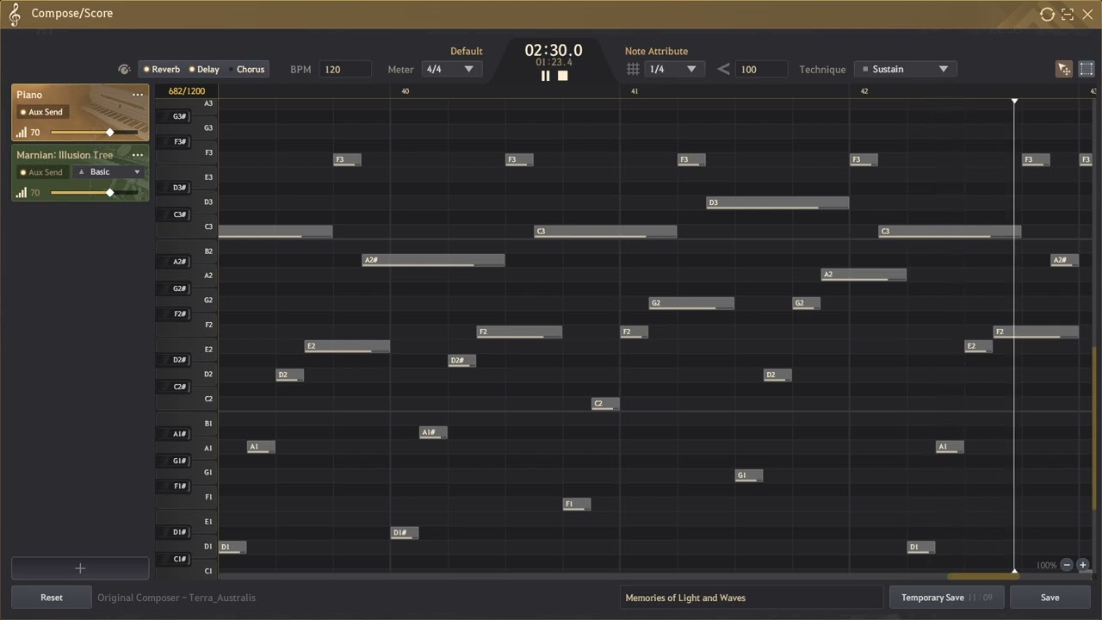Click the treble clef Compose/Score icon
Image resolution: width=1102 pixels, height=620 pixels.
[14, 14]
